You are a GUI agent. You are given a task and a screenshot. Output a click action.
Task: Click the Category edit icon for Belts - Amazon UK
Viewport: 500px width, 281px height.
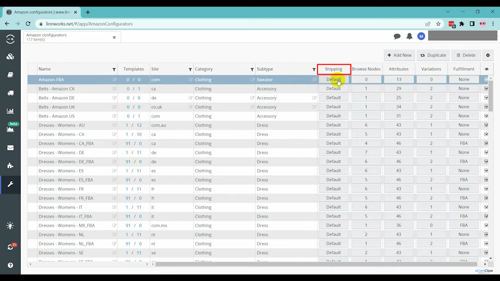(x=252, y=107)
